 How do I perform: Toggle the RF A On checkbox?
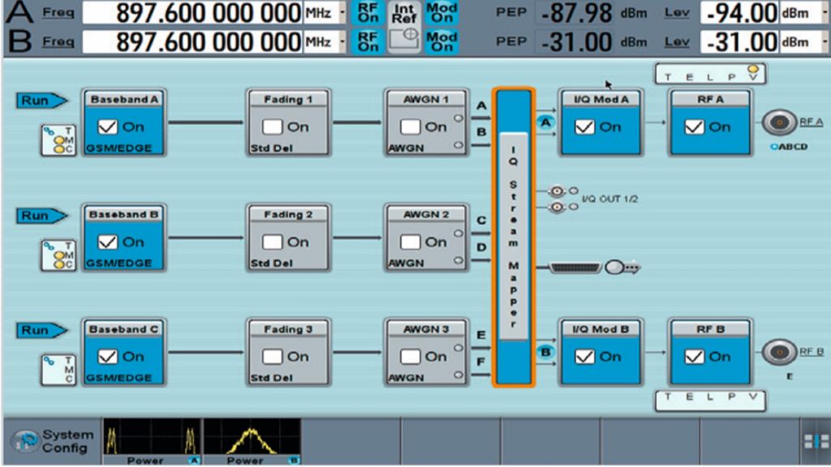pos(695,127)
